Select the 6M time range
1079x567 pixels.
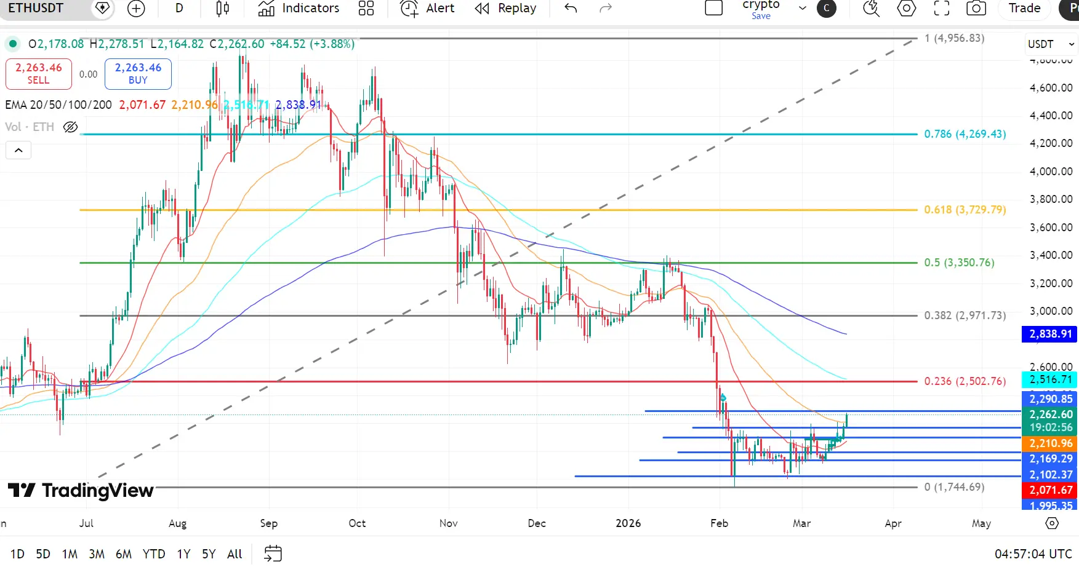(124, 554)
